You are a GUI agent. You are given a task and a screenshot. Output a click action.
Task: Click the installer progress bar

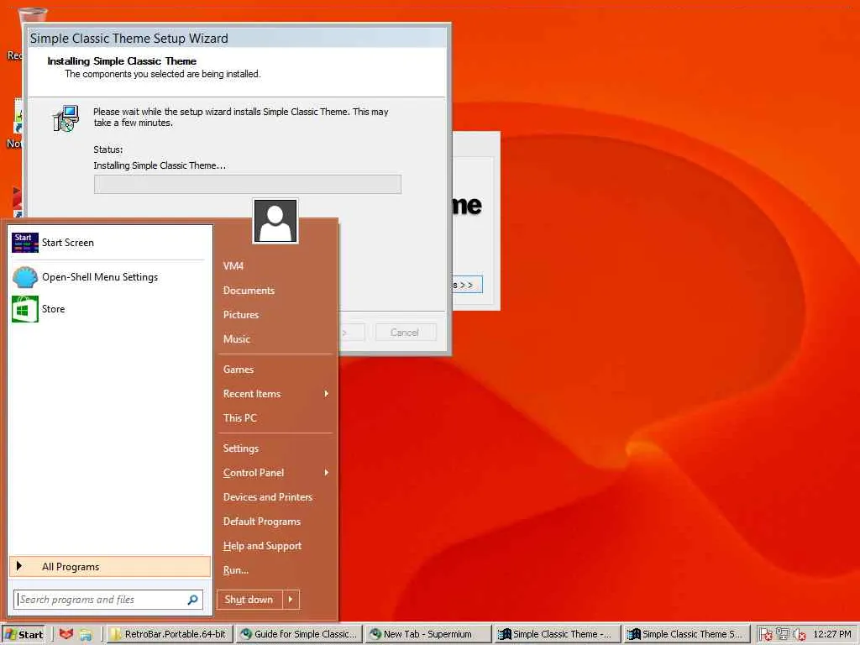coord(248,184)
